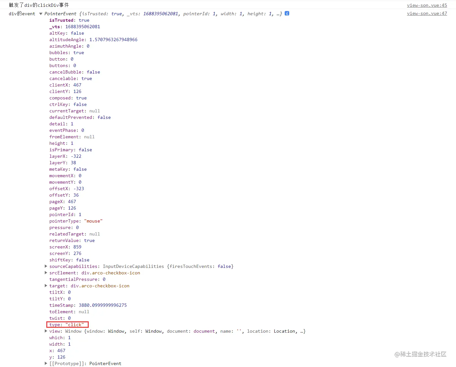Click the blue info icon beside PointerEvent
This screenshot has height=367, width=456.
tap(287, 14)
